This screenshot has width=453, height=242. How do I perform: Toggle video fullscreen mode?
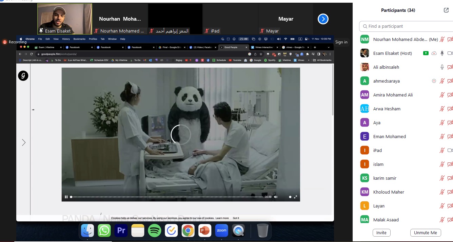295,197
